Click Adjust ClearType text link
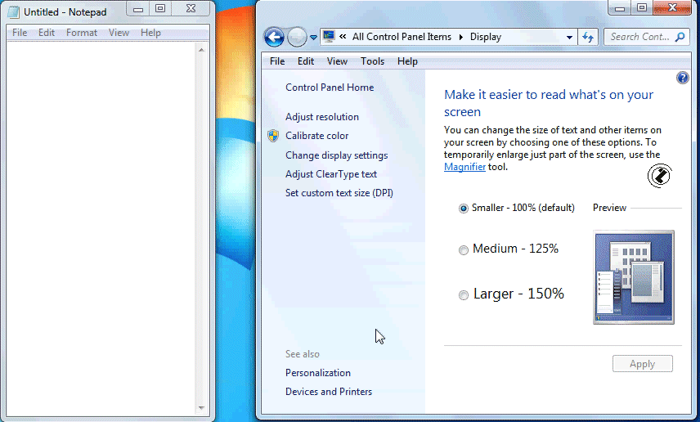700x422 pixels. pos(331,174)
